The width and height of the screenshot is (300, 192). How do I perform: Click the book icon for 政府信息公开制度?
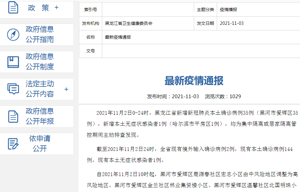pyautogui.click(x=13, y=62)
